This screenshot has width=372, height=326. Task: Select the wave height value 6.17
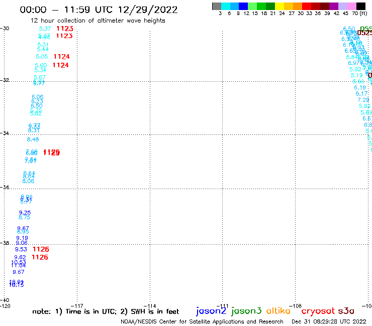(361, 94)
